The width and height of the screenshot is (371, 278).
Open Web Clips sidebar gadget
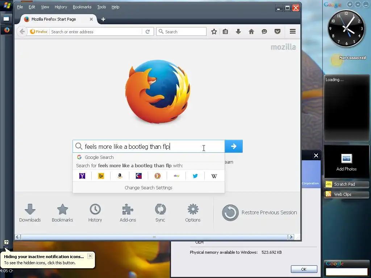tap(346, 194)
